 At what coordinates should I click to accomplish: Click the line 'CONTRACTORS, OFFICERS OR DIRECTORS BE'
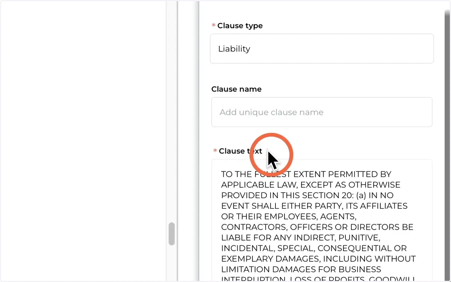click(x=317, y=227)
